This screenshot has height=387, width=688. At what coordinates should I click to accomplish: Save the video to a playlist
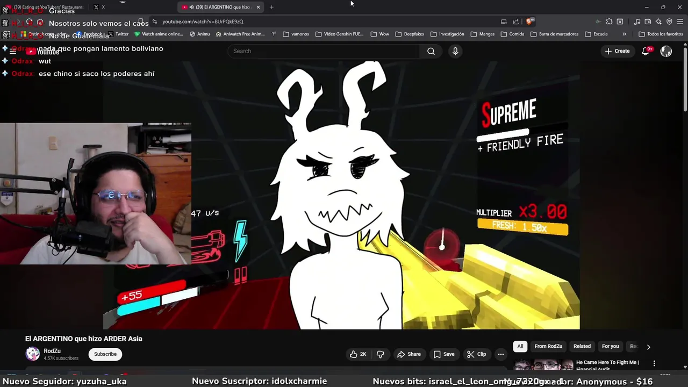(x=444, y=354)
